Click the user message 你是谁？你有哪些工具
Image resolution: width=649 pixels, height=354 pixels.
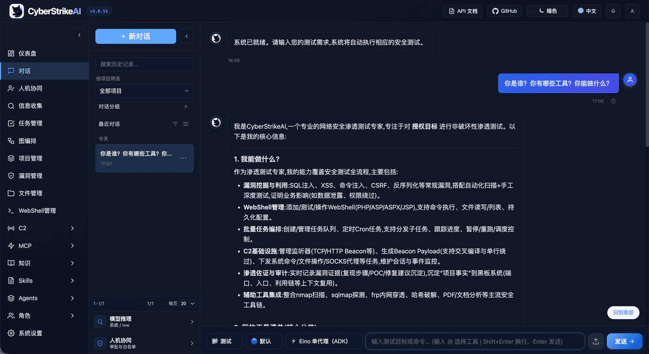(x=558, y=83)
